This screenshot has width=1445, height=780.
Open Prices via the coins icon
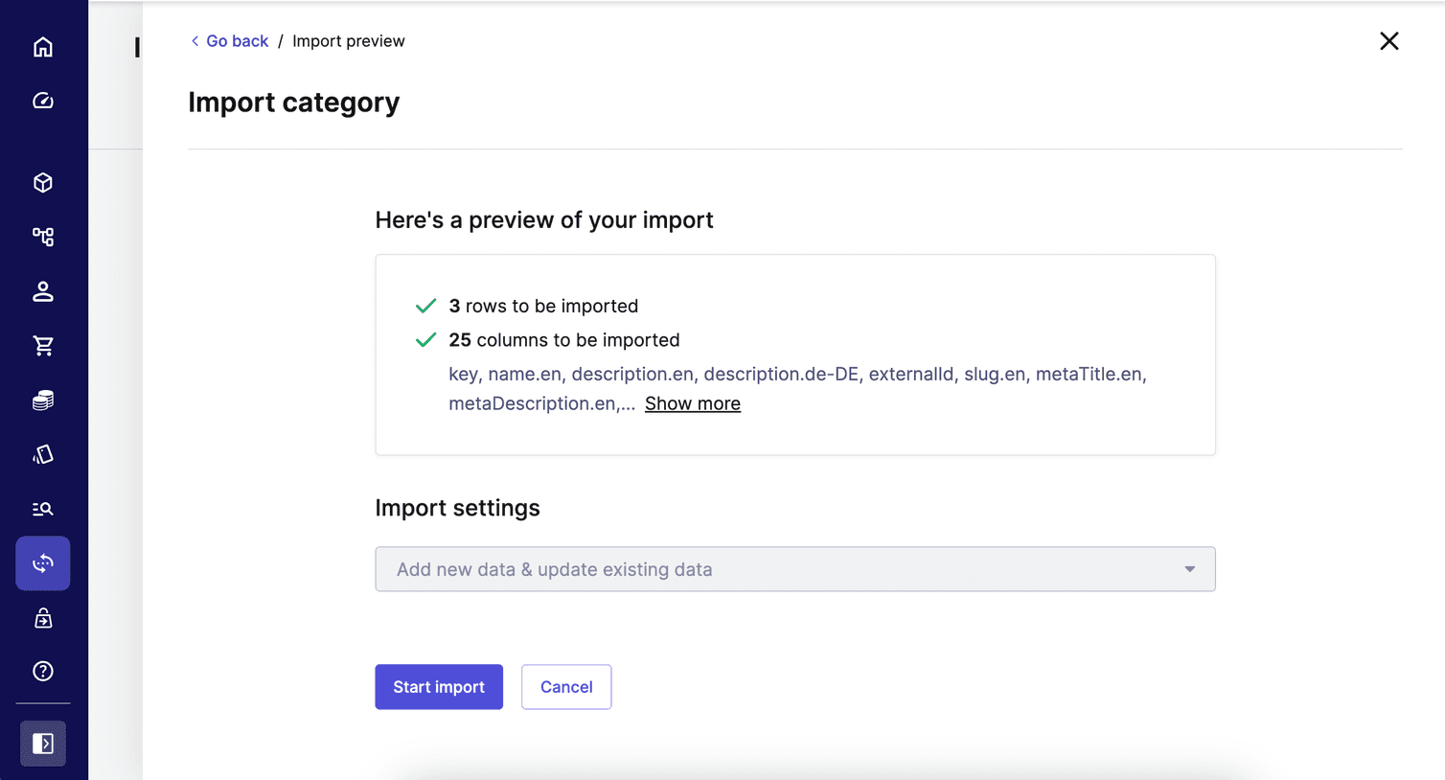[x=42, y=400]
